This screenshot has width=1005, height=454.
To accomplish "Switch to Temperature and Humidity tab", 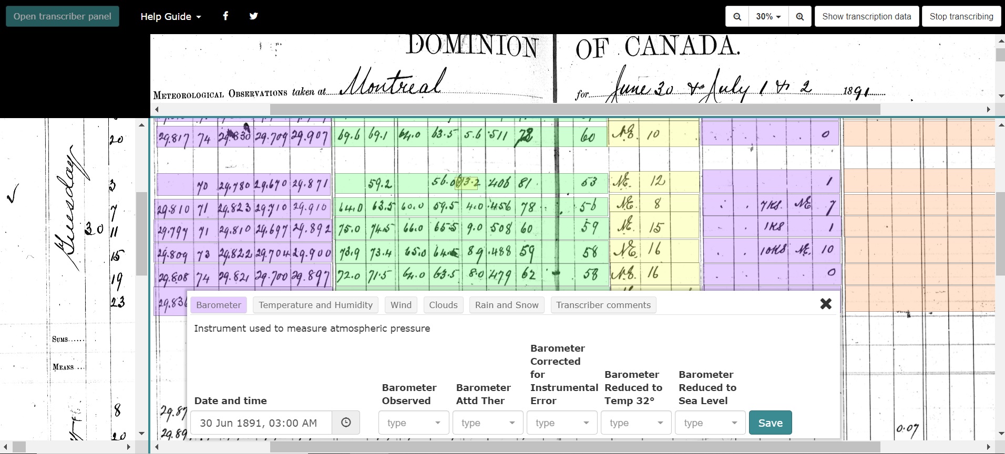I will [x=315, y=305].
